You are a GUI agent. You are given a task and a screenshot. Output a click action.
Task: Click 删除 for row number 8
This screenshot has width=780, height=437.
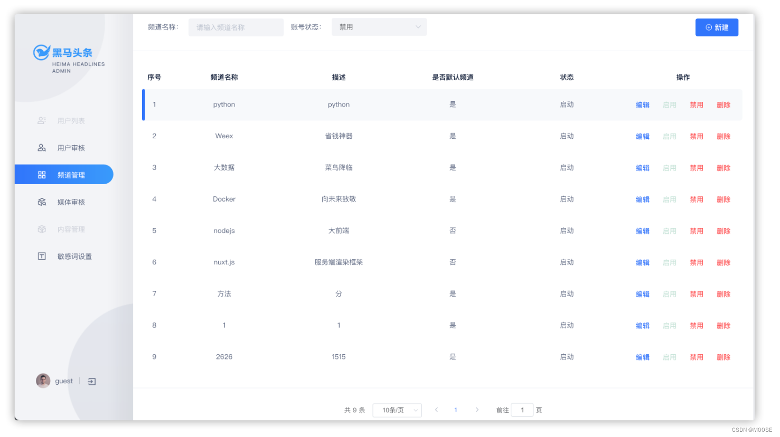click(x=723, y=326)
